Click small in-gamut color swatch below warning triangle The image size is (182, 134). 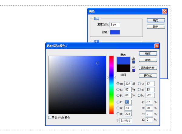click(x=133, y=62)
